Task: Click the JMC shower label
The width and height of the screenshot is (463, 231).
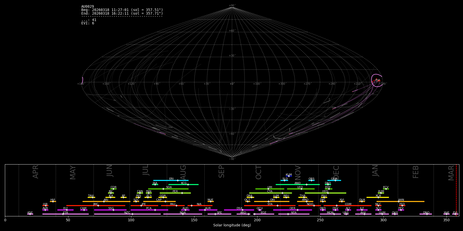Action: 96,204
